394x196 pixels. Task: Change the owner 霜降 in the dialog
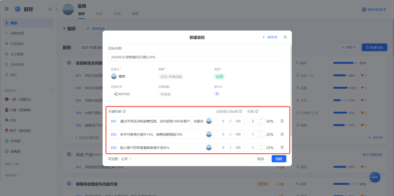pyautogui.click(x=118, y=76)
